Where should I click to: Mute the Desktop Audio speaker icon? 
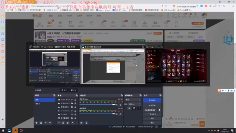(x=116, y=114)
